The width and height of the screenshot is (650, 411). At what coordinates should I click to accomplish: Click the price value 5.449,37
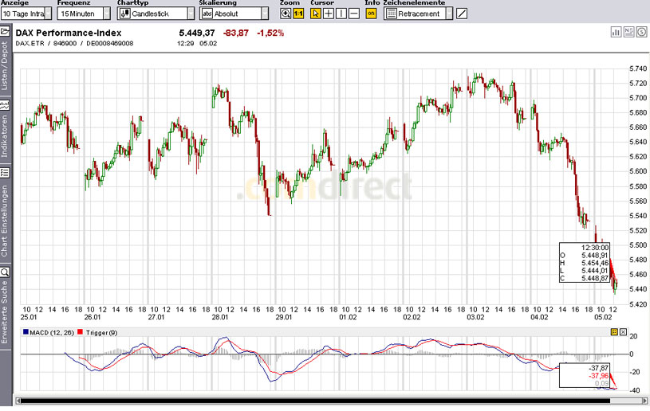point(197,33)
